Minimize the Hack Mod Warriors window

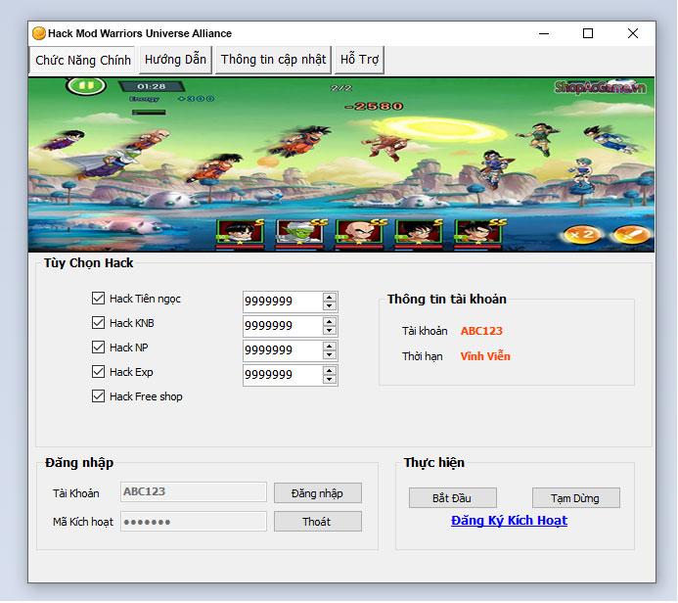544,33
